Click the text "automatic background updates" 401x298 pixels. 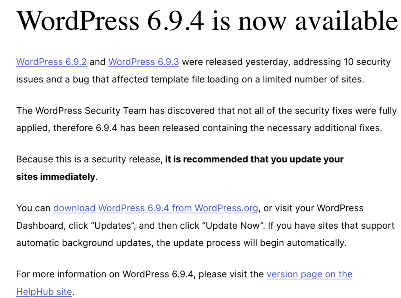tap(83, 243)
